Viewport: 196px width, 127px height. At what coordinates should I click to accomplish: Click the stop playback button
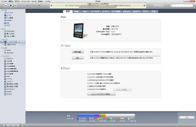click(11, 5)
